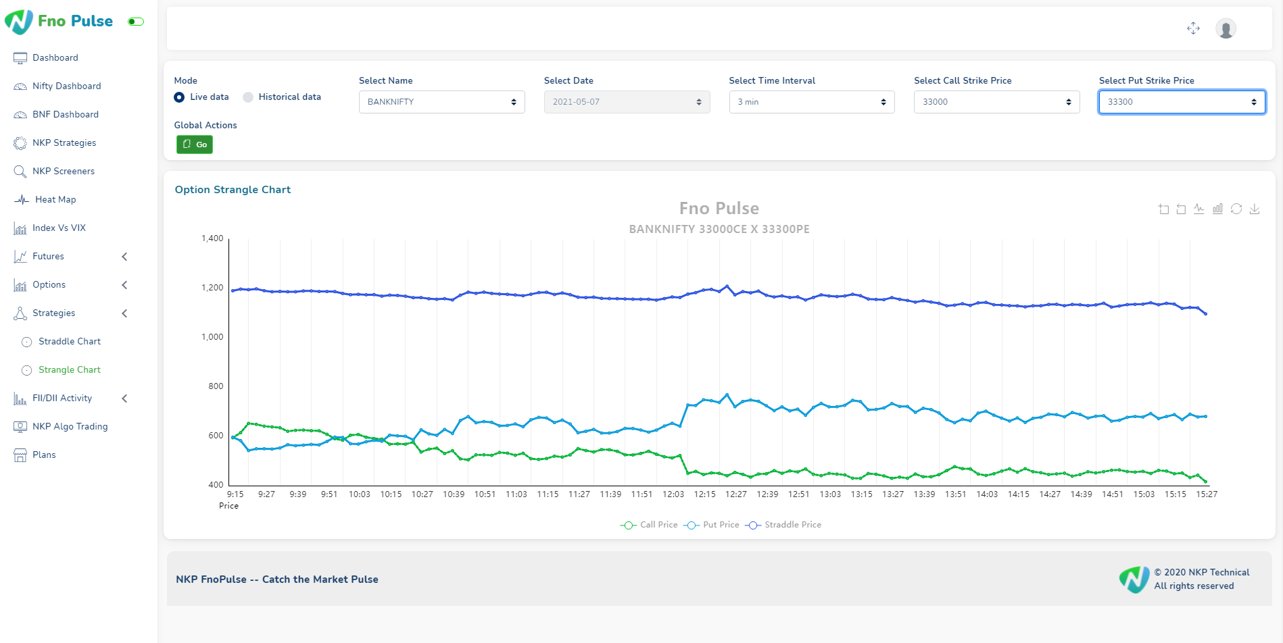Click the fullscreen arrows icon
This screenshot has height=643, width=1283.
tap(1194, 28)
